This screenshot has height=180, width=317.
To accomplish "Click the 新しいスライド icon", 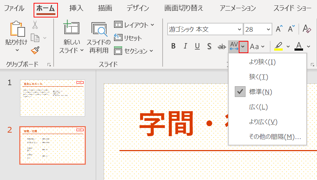I will (x=71, y=28).
